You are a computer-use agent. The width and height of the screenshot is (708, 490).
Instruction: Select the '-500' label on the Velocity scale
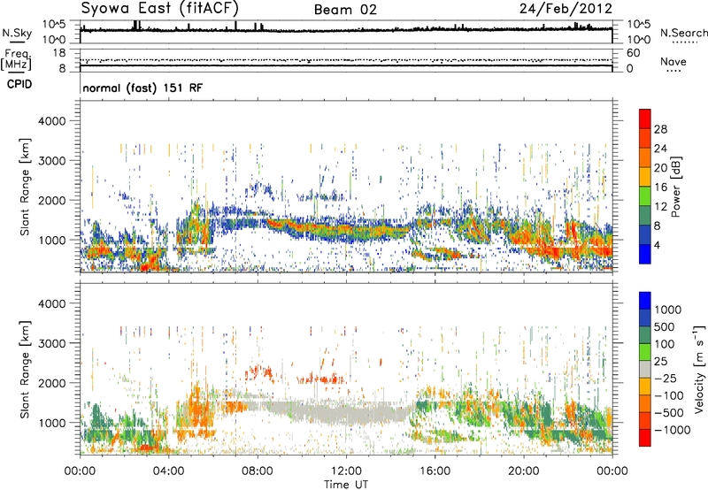click(671, 412)
